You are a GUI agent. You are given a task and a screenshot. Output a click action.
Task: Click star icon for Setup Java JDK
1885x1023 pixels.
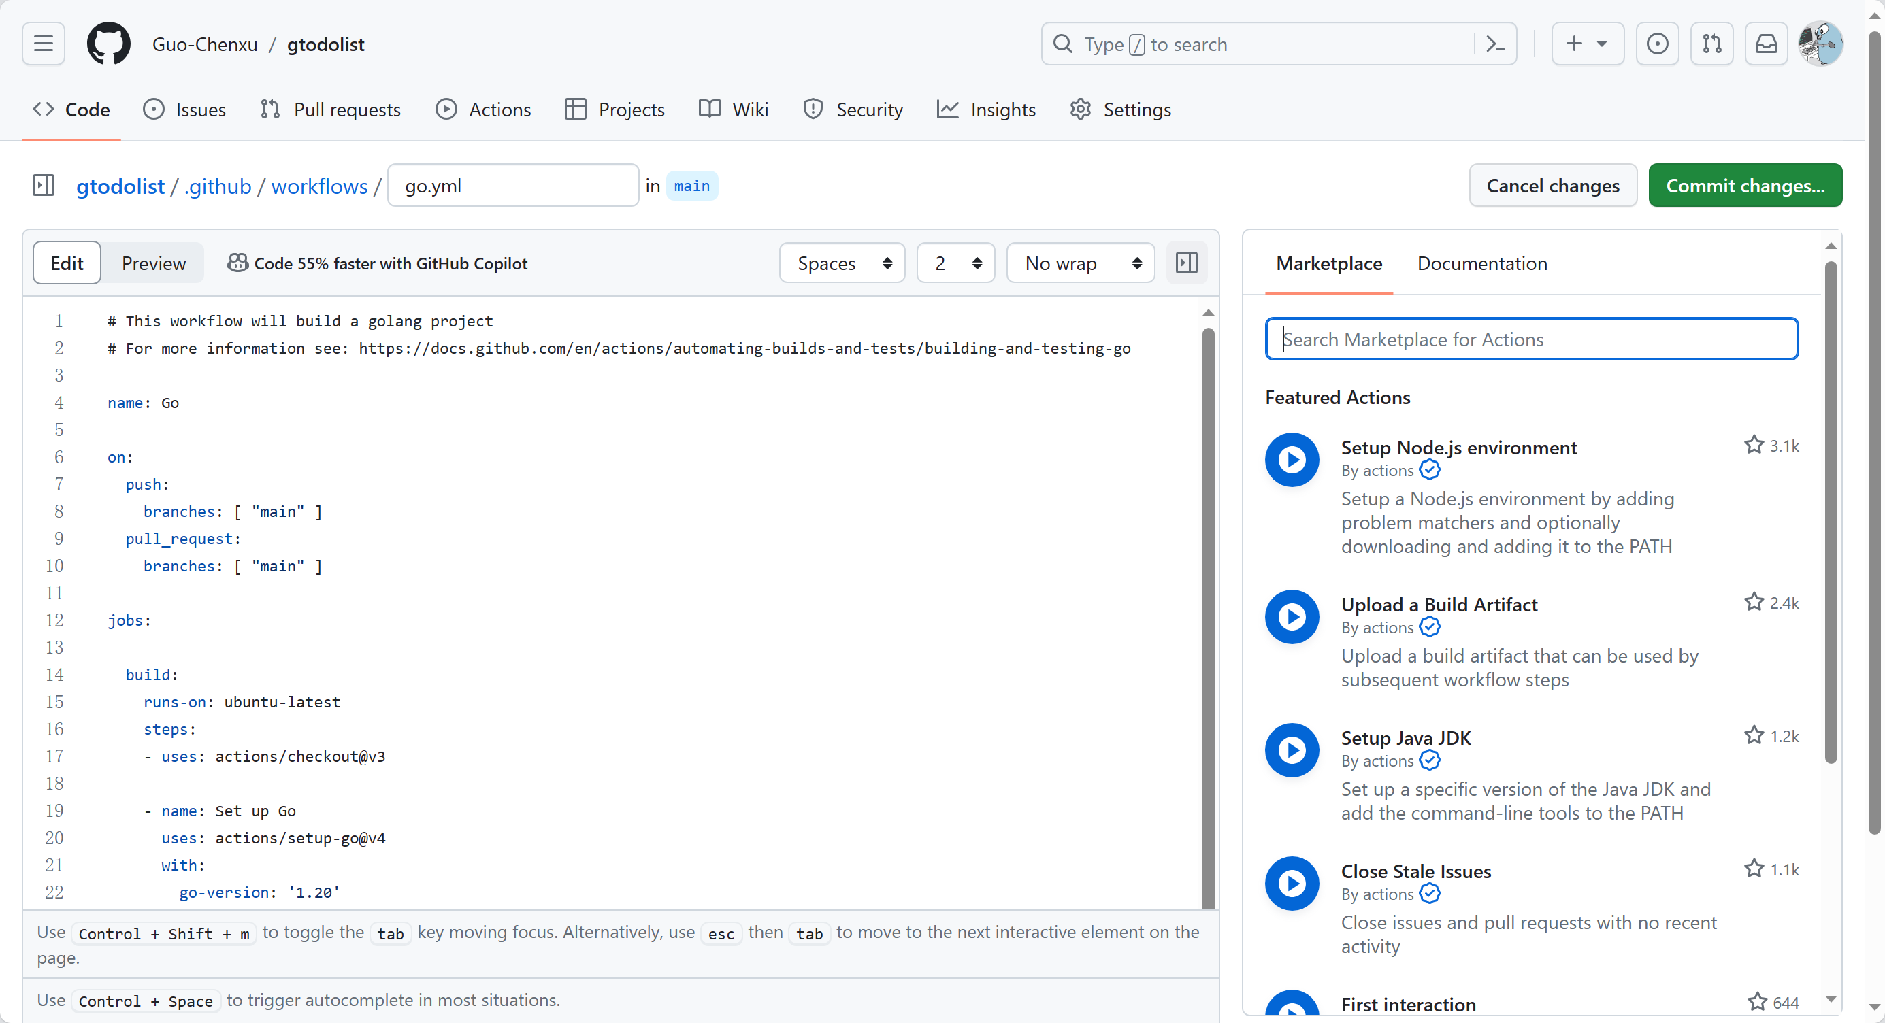(x=1754, y=735)
